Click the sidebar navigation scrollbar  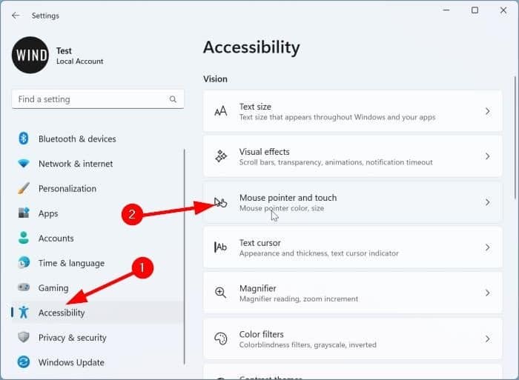point(185,256)
